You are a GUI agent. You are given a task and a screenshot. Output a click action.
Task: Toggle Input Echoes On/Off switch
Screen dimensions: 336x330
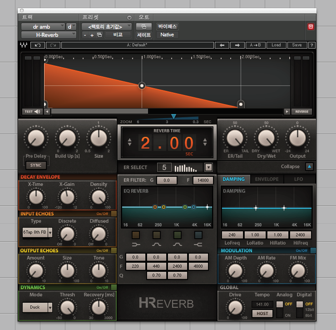(114, 214)
